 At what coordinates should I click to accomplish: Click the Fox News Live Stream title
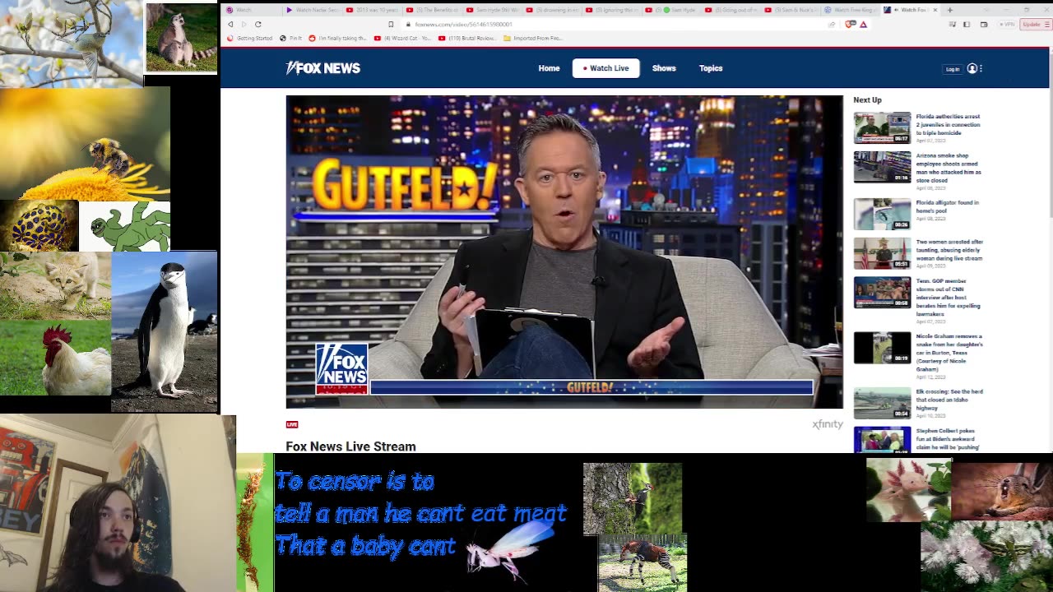350,446
